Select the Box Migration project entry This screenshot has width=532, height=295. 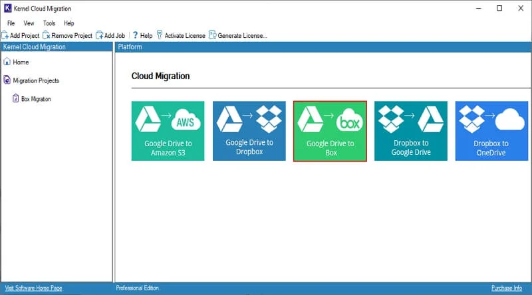click(36, 99)
